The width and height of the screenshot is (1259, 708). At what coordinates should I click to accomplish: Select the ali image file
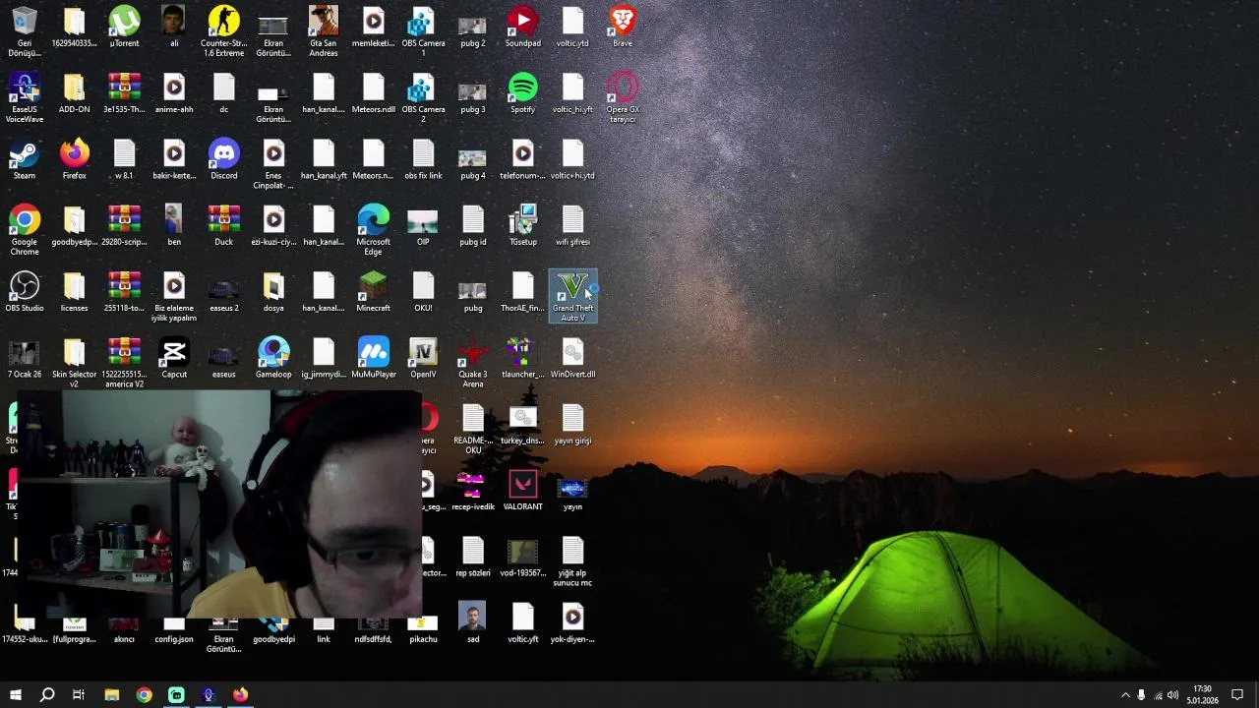(x=174, y=27)
